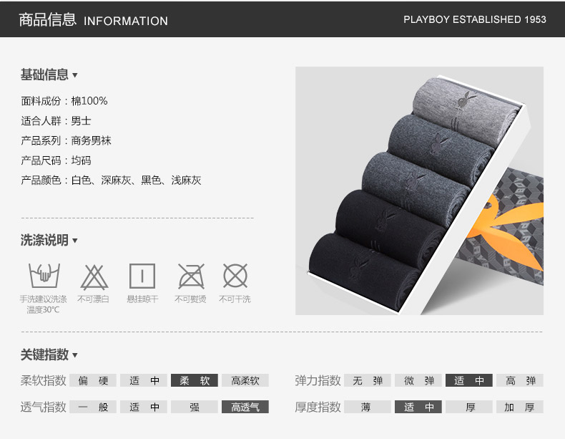565x439 pixels.
Task: Choose 高柔软 softness option
Action: pyautogui.click(x=245, y=380)
